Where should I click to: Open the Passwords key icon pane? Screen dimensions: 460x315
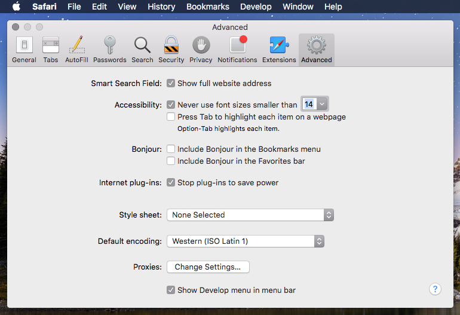(x=110, y=50)
